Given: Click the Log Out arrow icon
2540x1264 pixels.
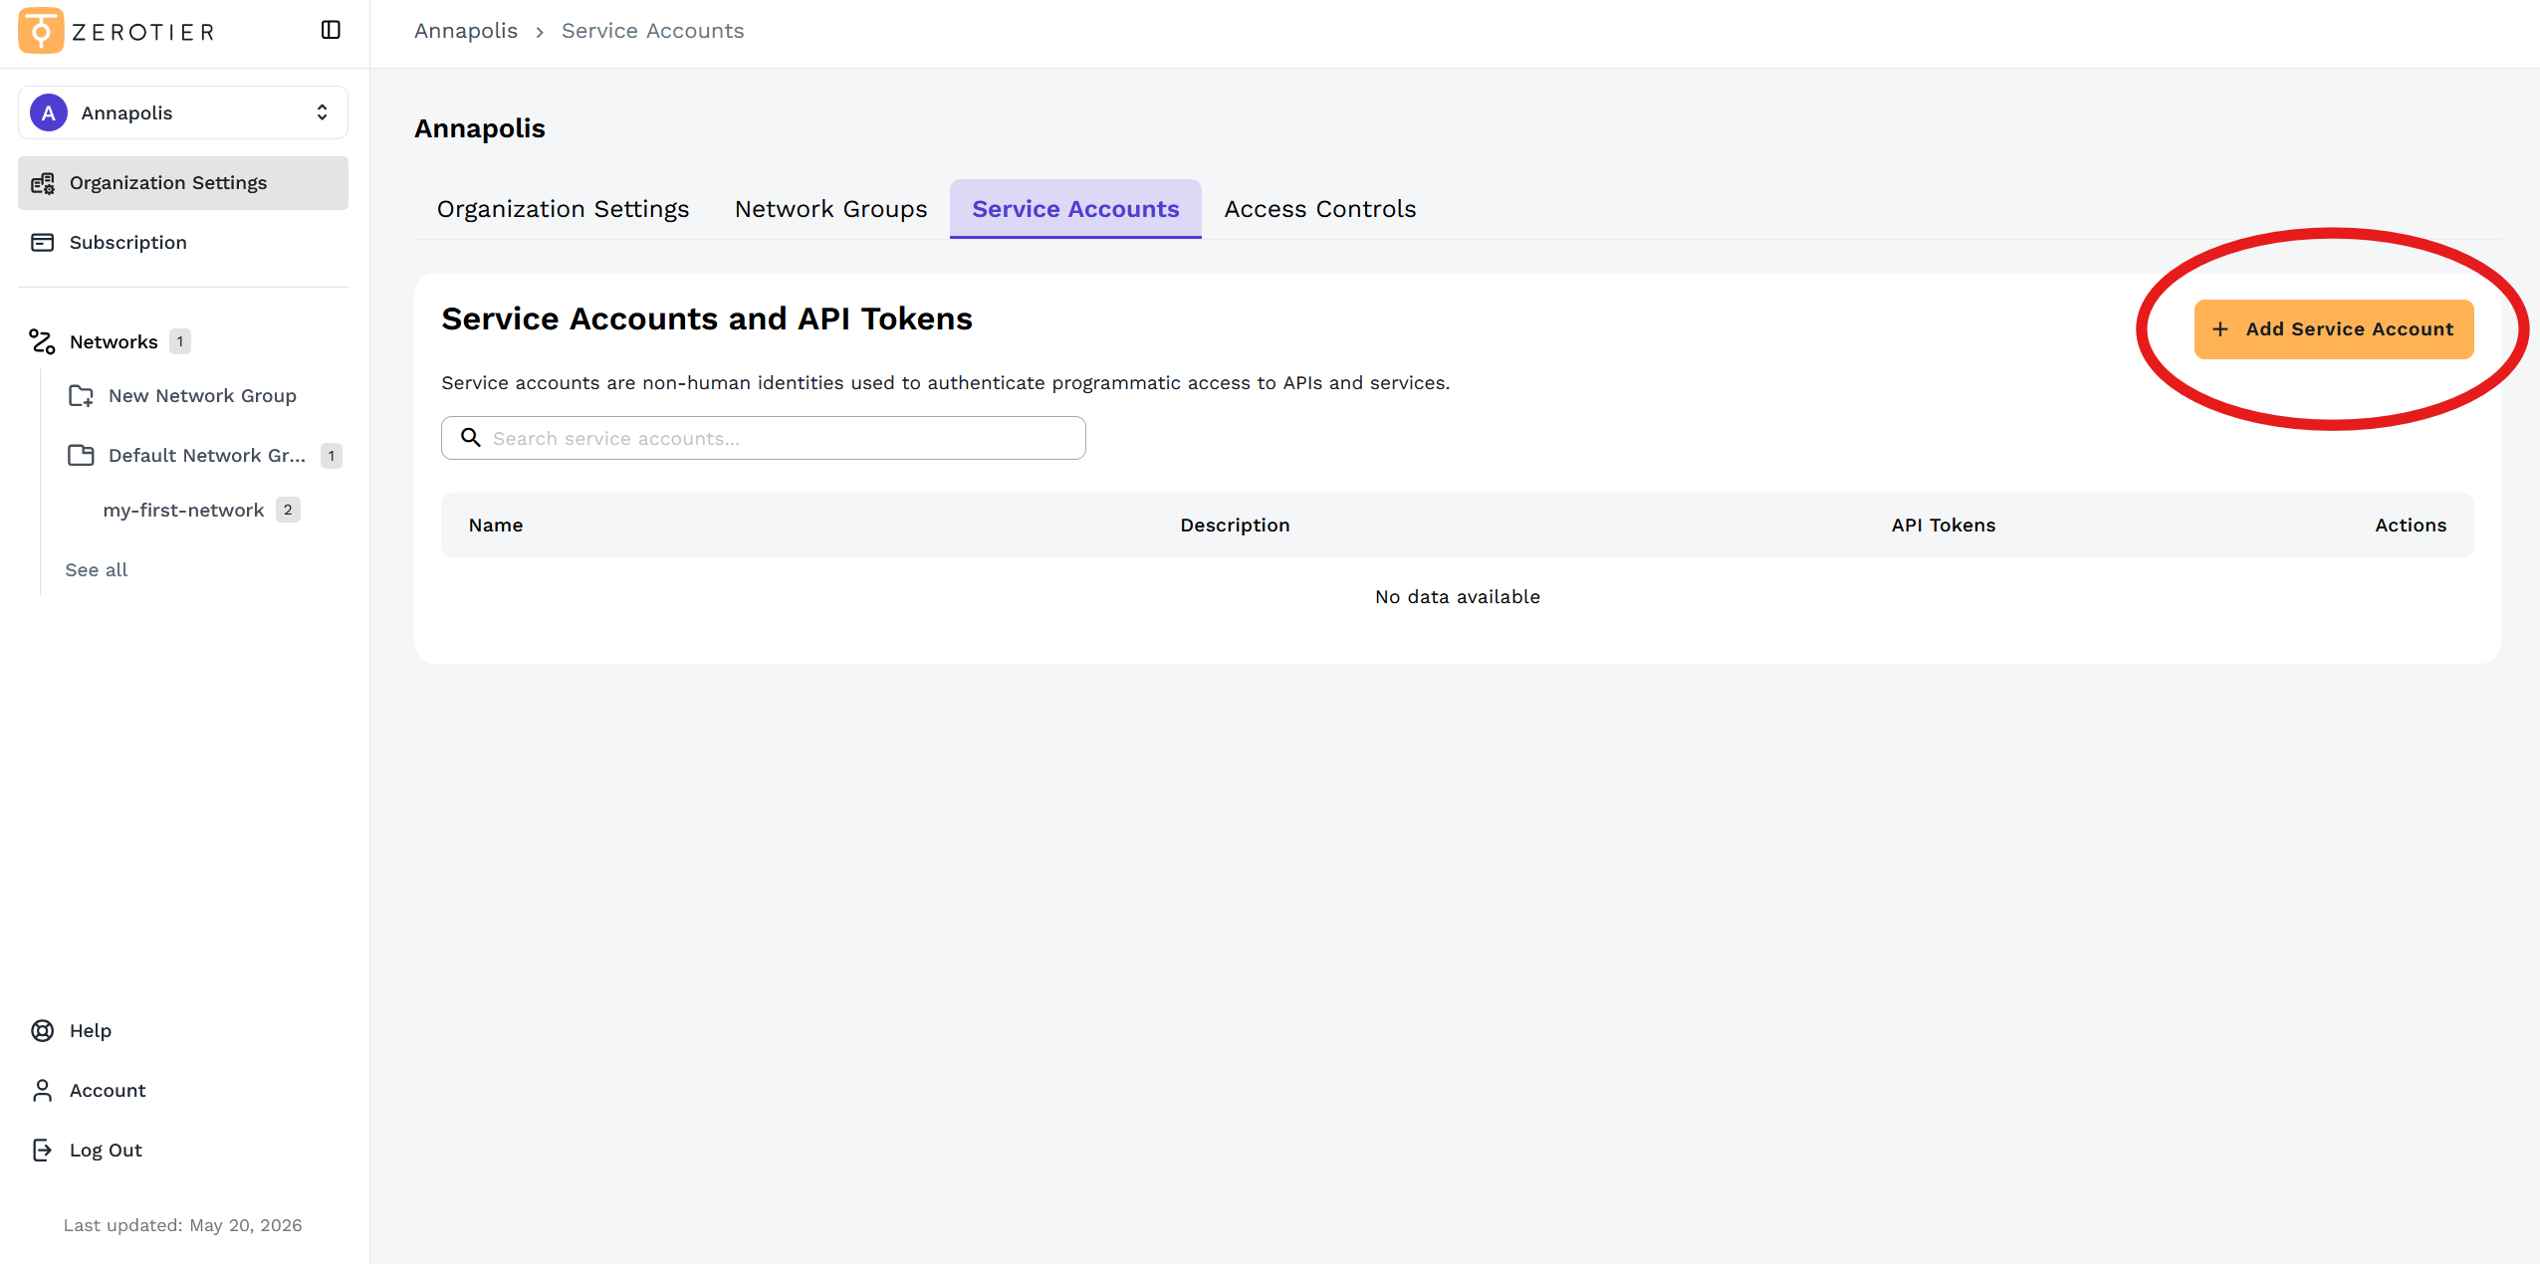Looking at the screenshot, I should [42, 1151].
